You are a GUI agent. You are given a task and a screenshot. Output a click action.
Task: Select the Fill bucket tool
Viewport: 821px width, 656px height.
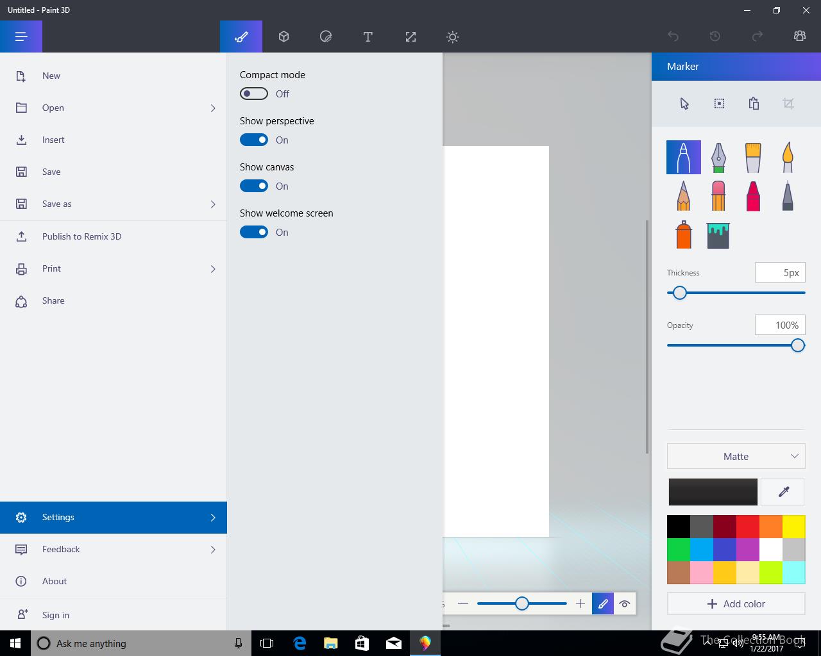pyautogui.click(x=718, y=234)
